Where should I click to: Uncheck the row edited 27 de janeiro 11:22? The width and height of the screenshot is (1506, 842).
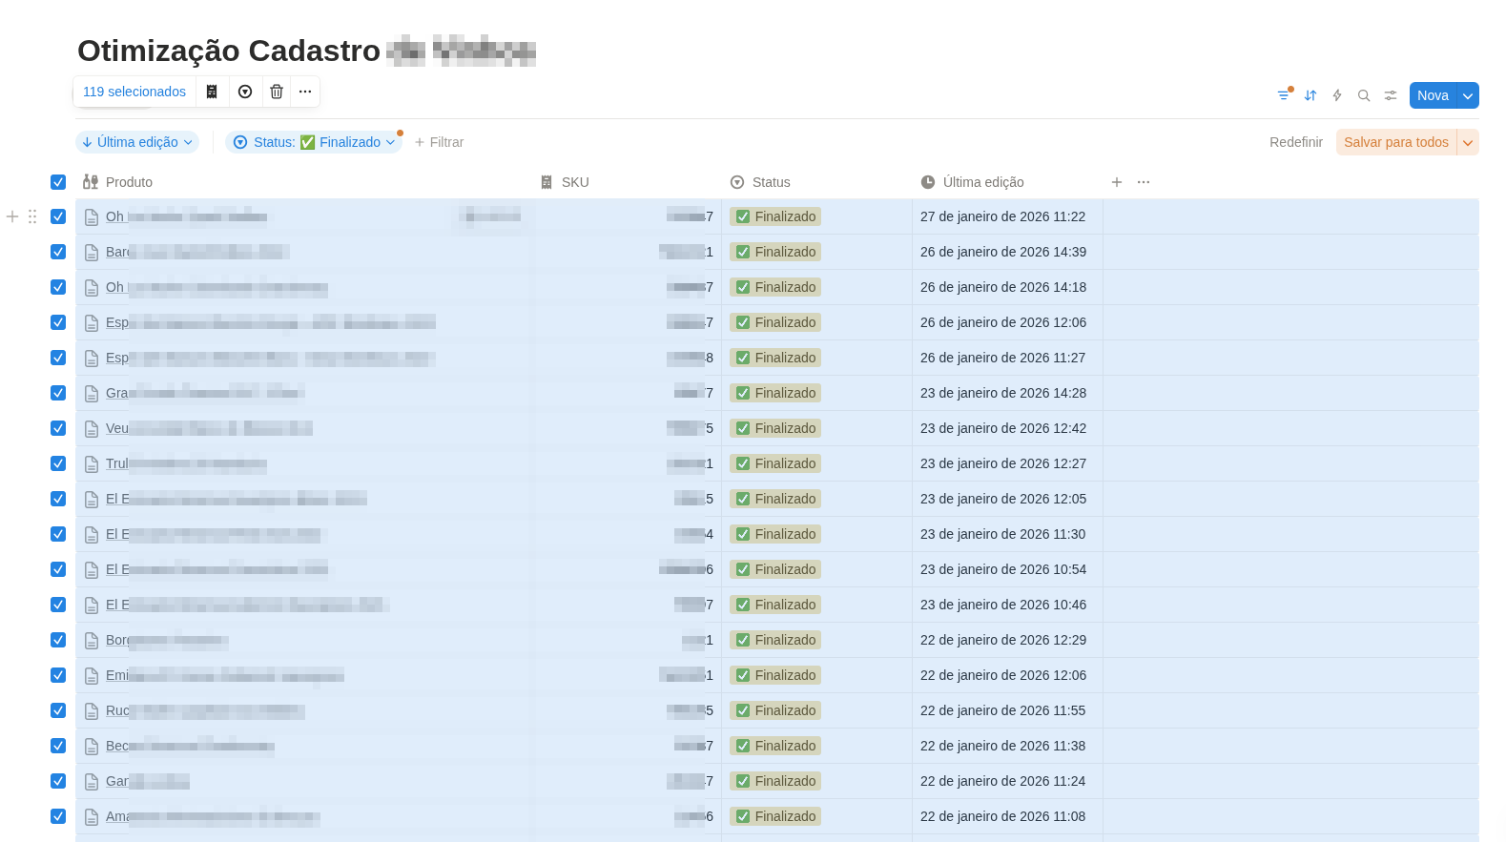(58, 216)
